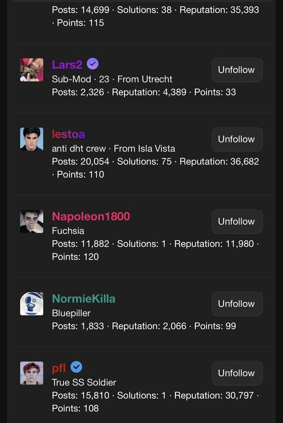Unfollow Napoleon1800
Screen dimensions: 283x423
point(237,222)
